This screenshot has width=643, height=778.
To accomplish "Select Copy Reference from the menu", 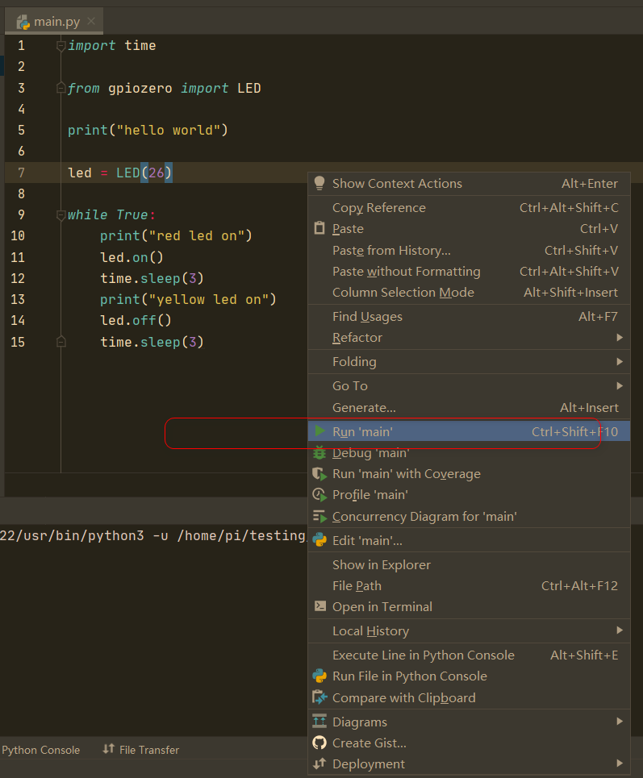I will [378, 207].
